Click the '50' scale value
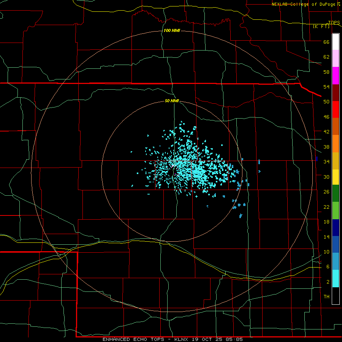Screen dimensions: 342x342 [x=326, y=101]
